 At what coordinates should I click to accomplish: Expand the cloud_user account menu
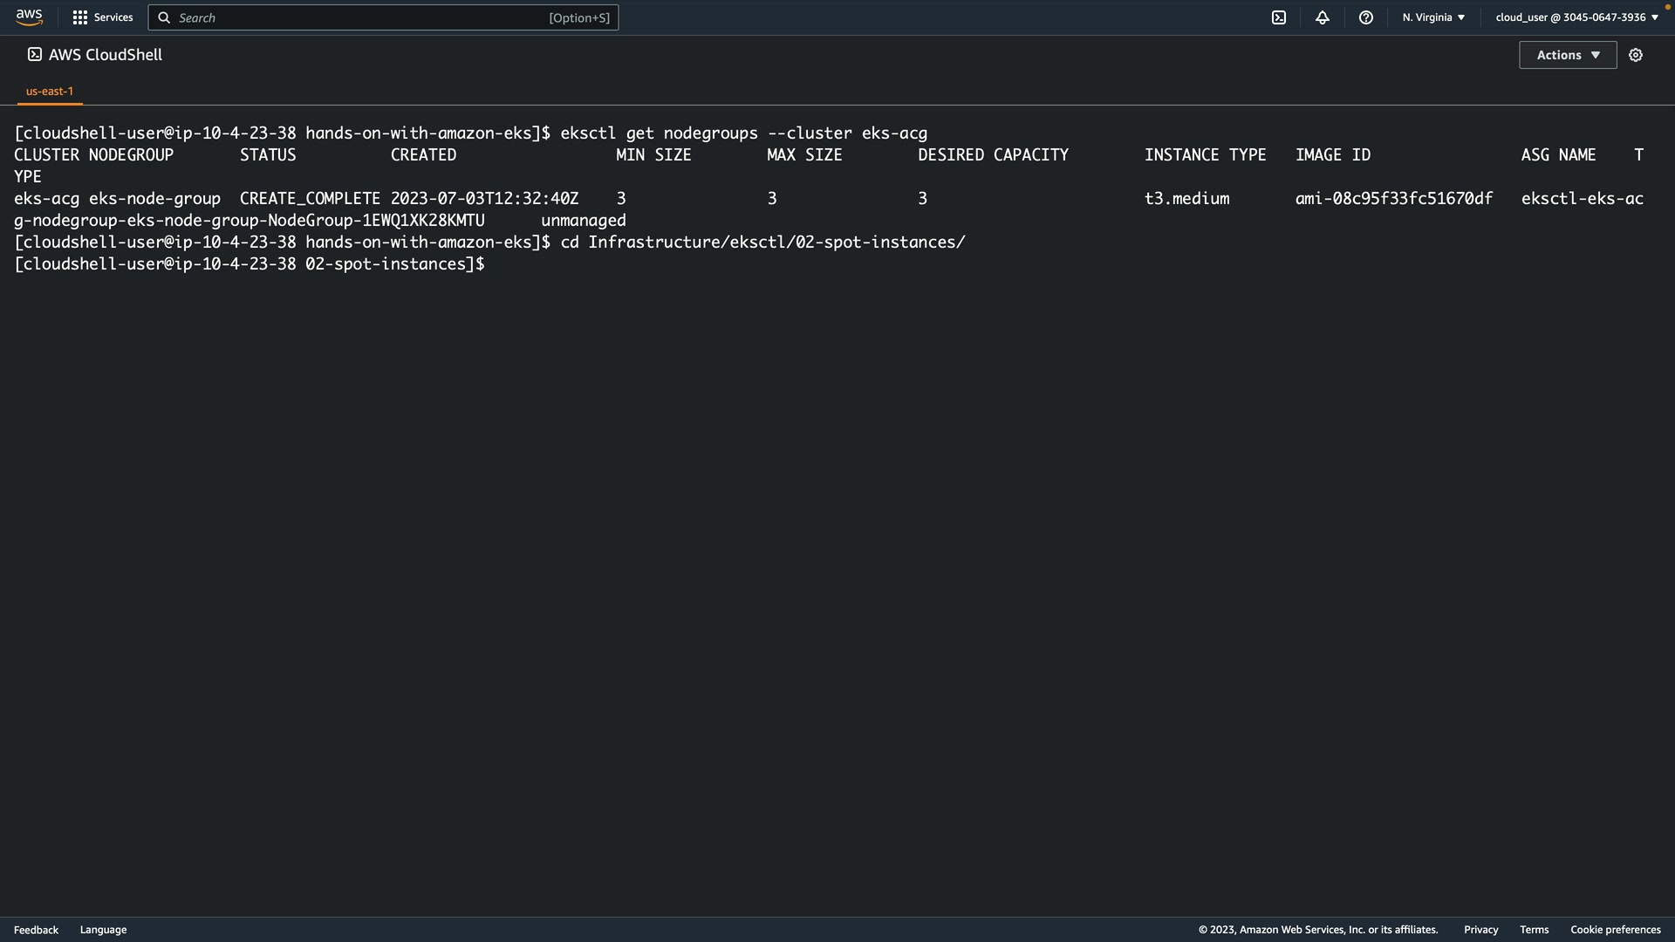pyautogui.click(x=1576, y=17)
